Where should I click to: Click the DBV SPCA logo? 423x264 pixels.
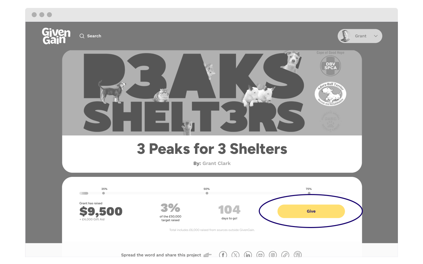coord(330,66)
